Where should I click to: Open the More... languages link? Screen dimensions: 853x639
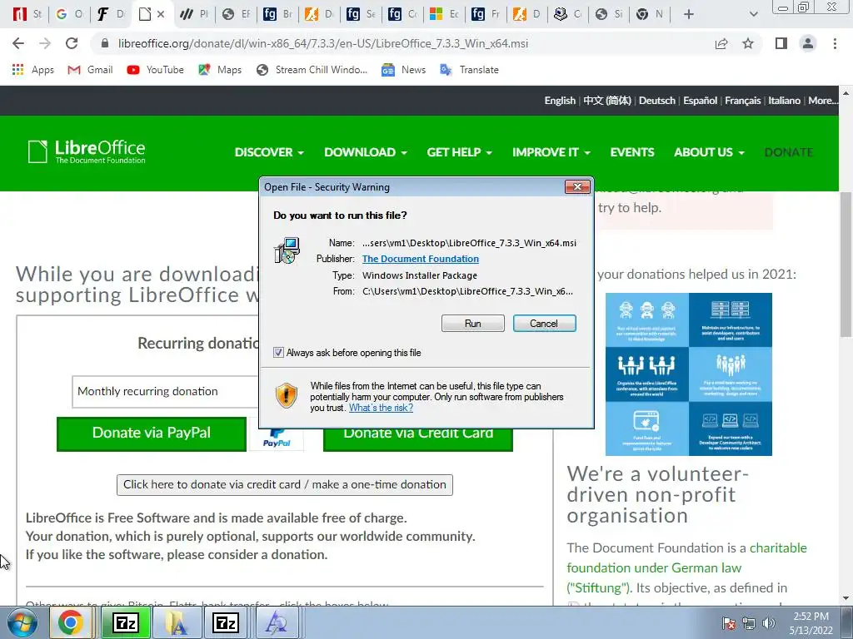tap(822, 101)
